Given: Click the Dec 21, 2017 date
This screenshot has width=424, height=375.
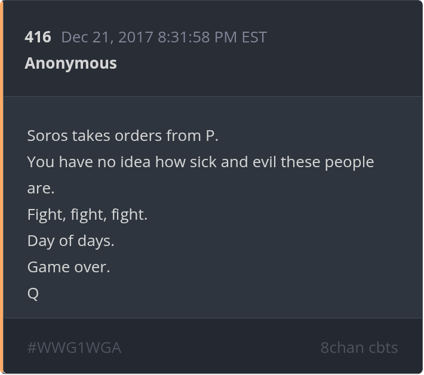Looking at the screenshot, I should (107, 37).
